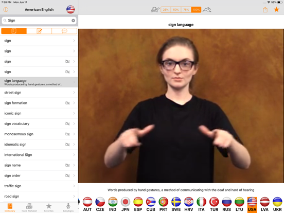Select the JPN Japan flag
This screenshot has height=213, width=284.
[x=126, y=204]
